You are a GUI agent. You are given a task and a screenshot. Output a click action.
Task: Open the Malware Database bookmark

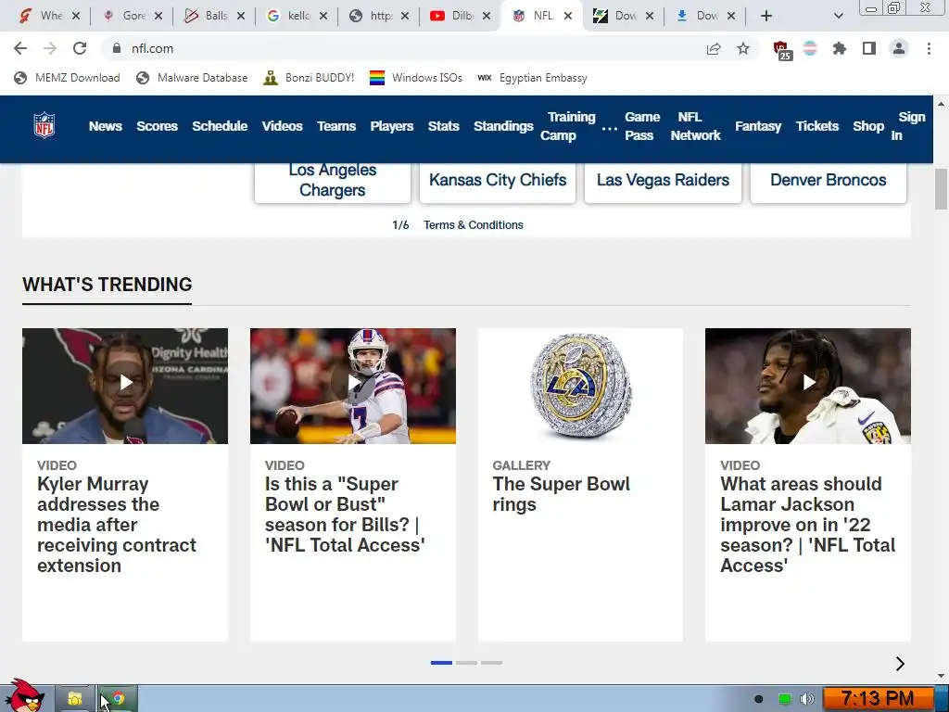(x=192, y=78)
